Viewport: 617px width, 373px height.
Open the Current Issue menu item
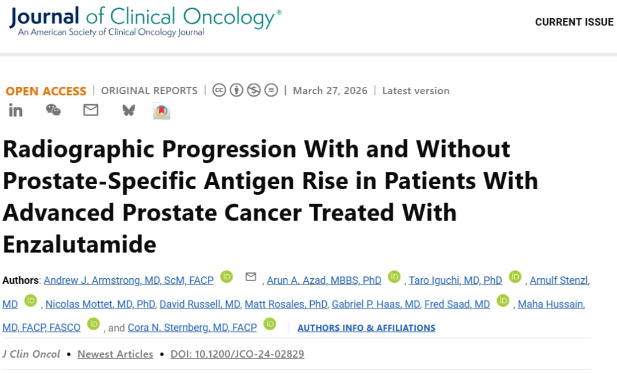(574, 22)
